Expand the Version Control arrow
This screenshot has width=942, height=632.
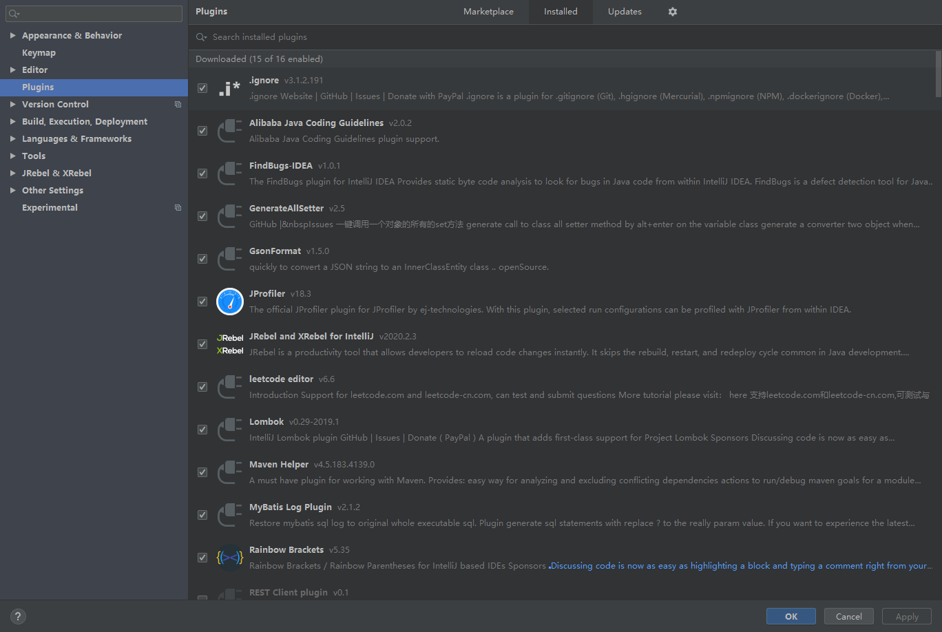point(12,105)
